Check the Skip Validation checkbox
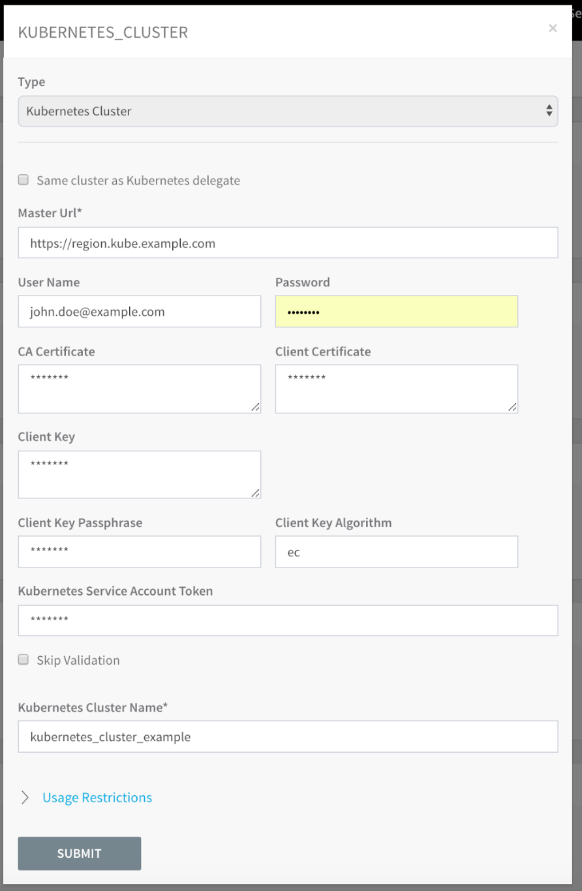The image size is (582, 891). click(23, 659)
